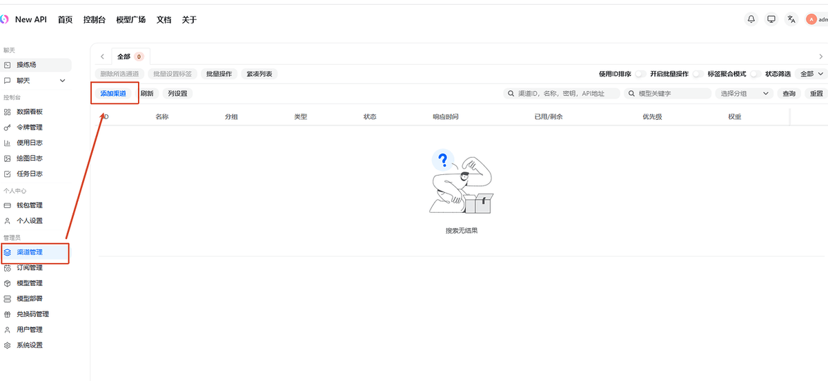Click the monitor theme switch icon
The height and width of the screenshot is (381, 828).
[771, 19]
